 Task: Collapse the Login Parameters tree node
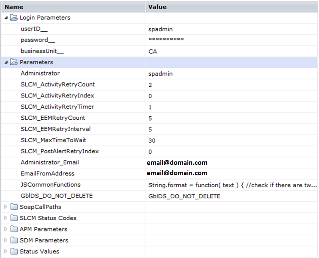click(6, 18)
